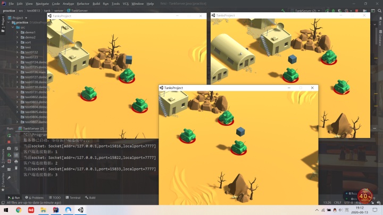This screenshot has width=383, height=215.
Task: Click the Debug bug icon in toolbar
Action: click(x=334, y=11)
